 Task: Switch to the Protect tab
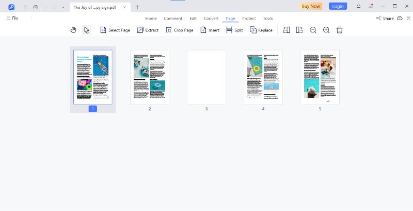[249, 19]
